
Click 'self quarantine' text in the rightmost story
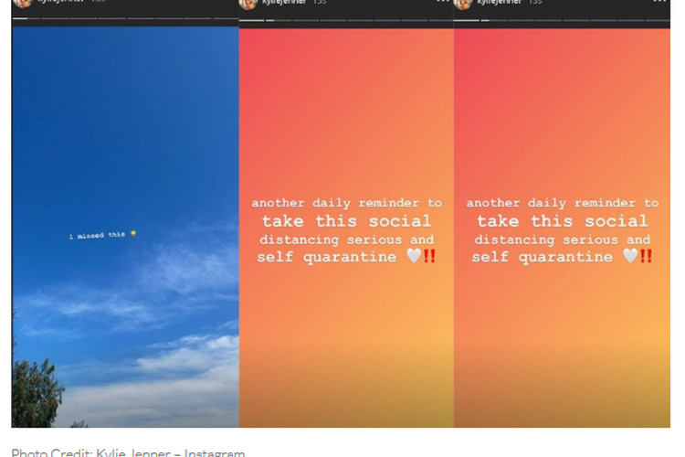tap(543, 257)
